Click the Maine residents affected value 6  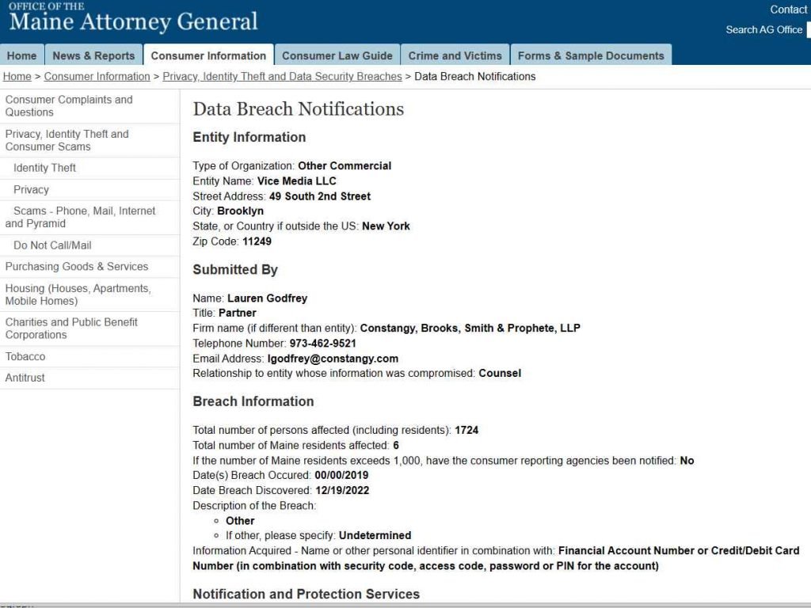[x=396, y=445]
